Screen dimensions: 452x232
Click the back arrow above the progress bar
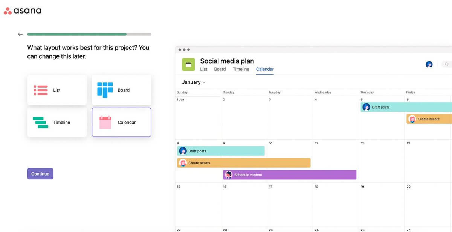click(20, 34)
